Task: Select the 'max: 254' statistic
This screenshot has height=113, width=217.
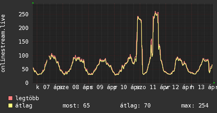Action: pos(195,106)
